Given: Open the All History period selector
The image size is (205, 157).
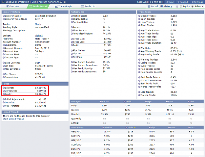Looking at the screenshot, I should click(x=166, y=6).
